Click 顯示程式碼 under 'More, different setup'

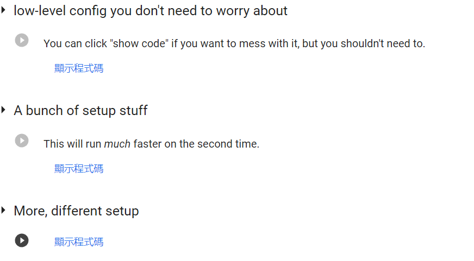pyautogui.click(x=79, y=241)
